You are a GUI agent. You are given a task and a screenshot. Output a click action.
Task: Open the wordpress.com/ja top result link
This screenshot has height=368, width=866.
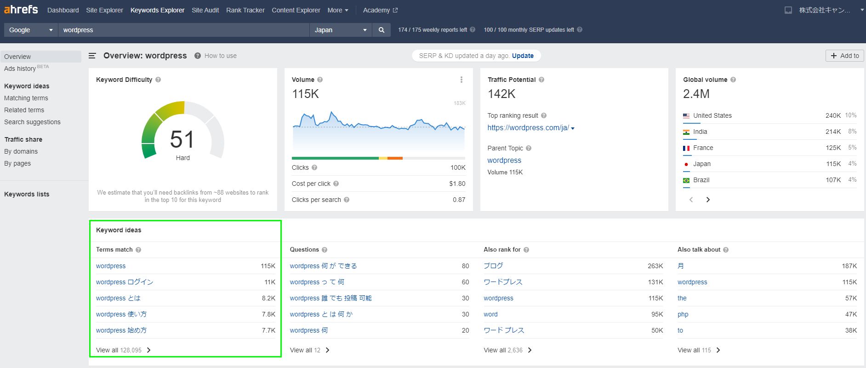click(x=528, y=127)
